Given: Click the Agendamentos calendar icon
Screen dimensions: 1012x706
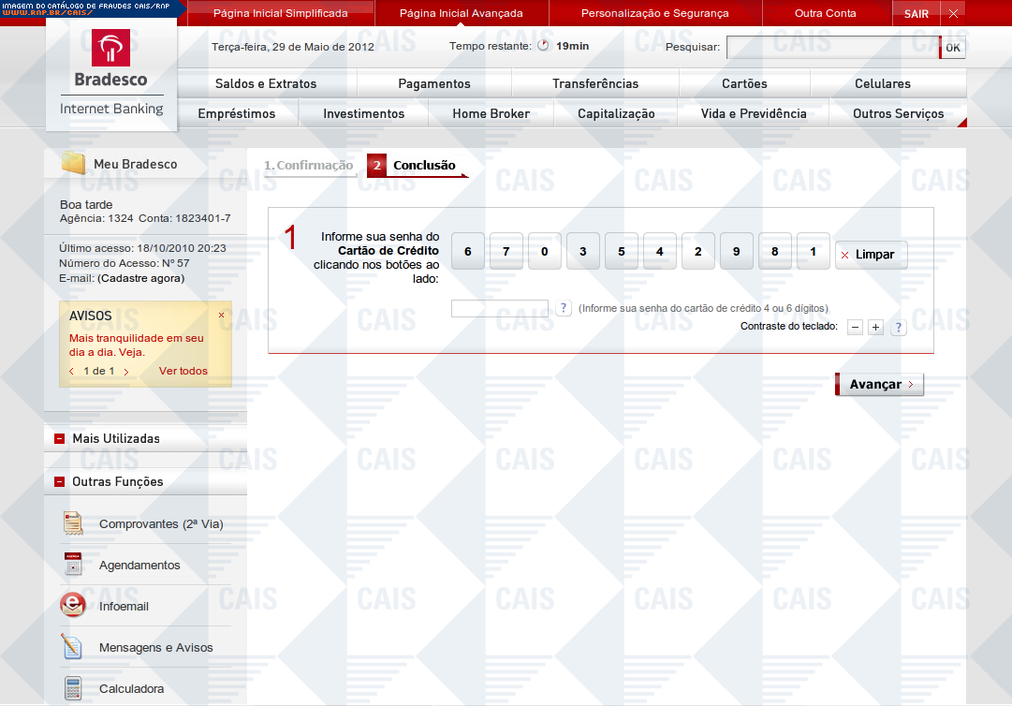Looking at the screenshot, I should pyautogui.click(x=73, y=565).
